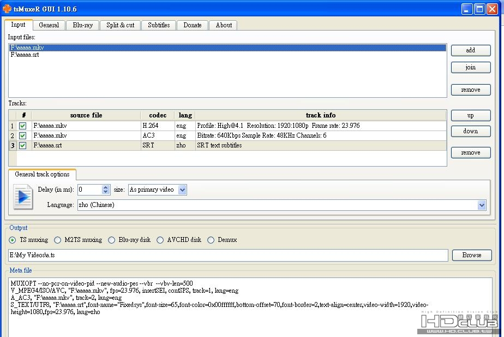The height and width of the screenshot is (337, 504).
Task: Click row header number 3 in tracks
Action: click(13, 145)
